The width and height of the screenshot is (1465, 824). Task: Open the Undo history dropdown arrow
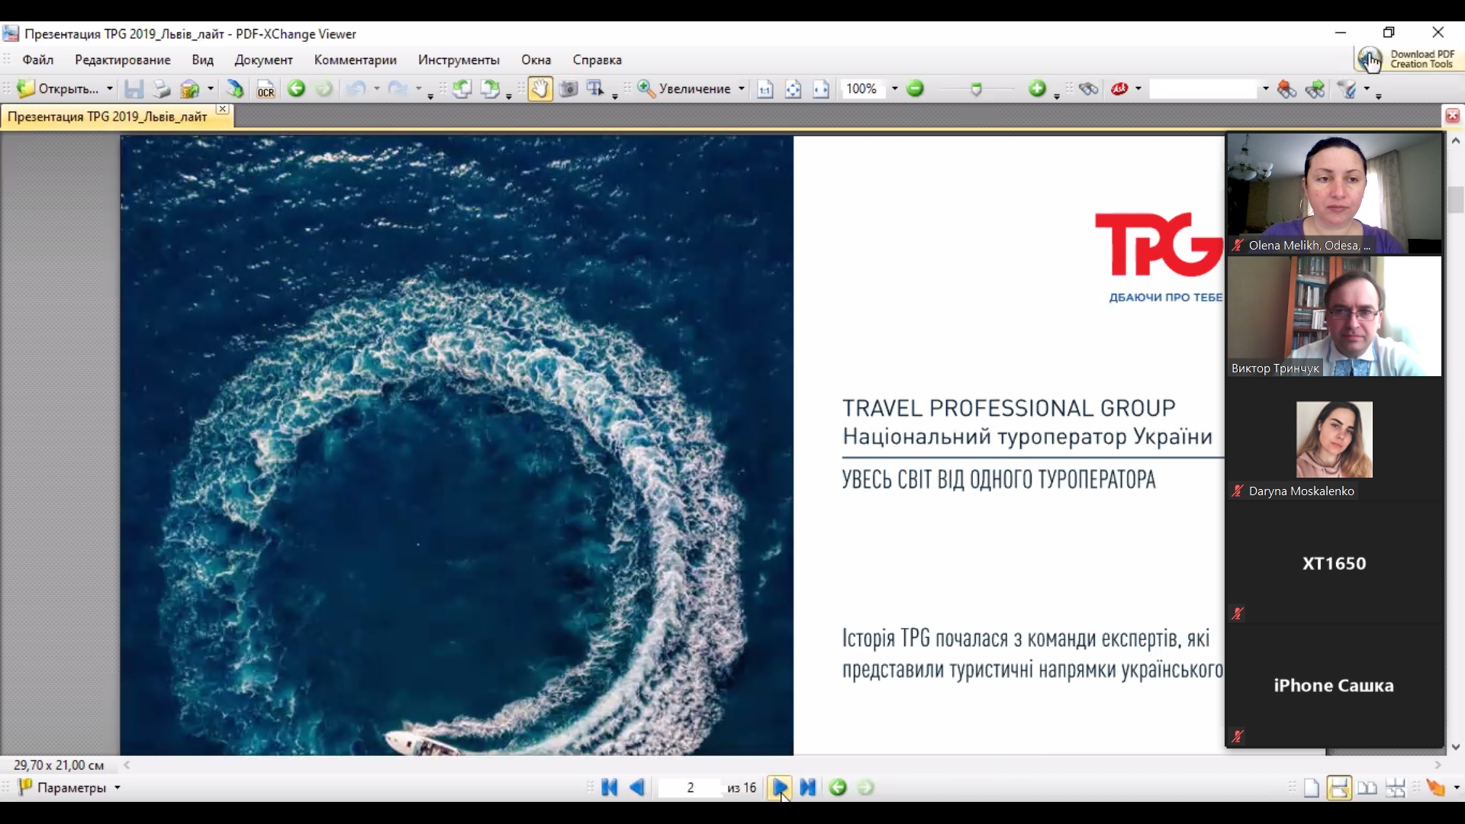(377, 89)
